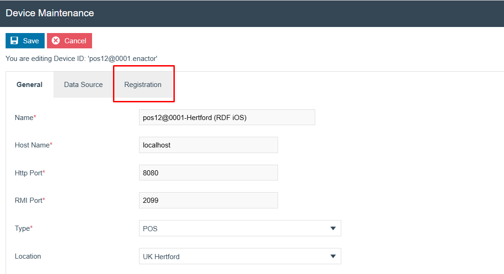Switch to the Data Source tab
The width and height of the screenshot is (504, 274).
(x=83, y=84)
